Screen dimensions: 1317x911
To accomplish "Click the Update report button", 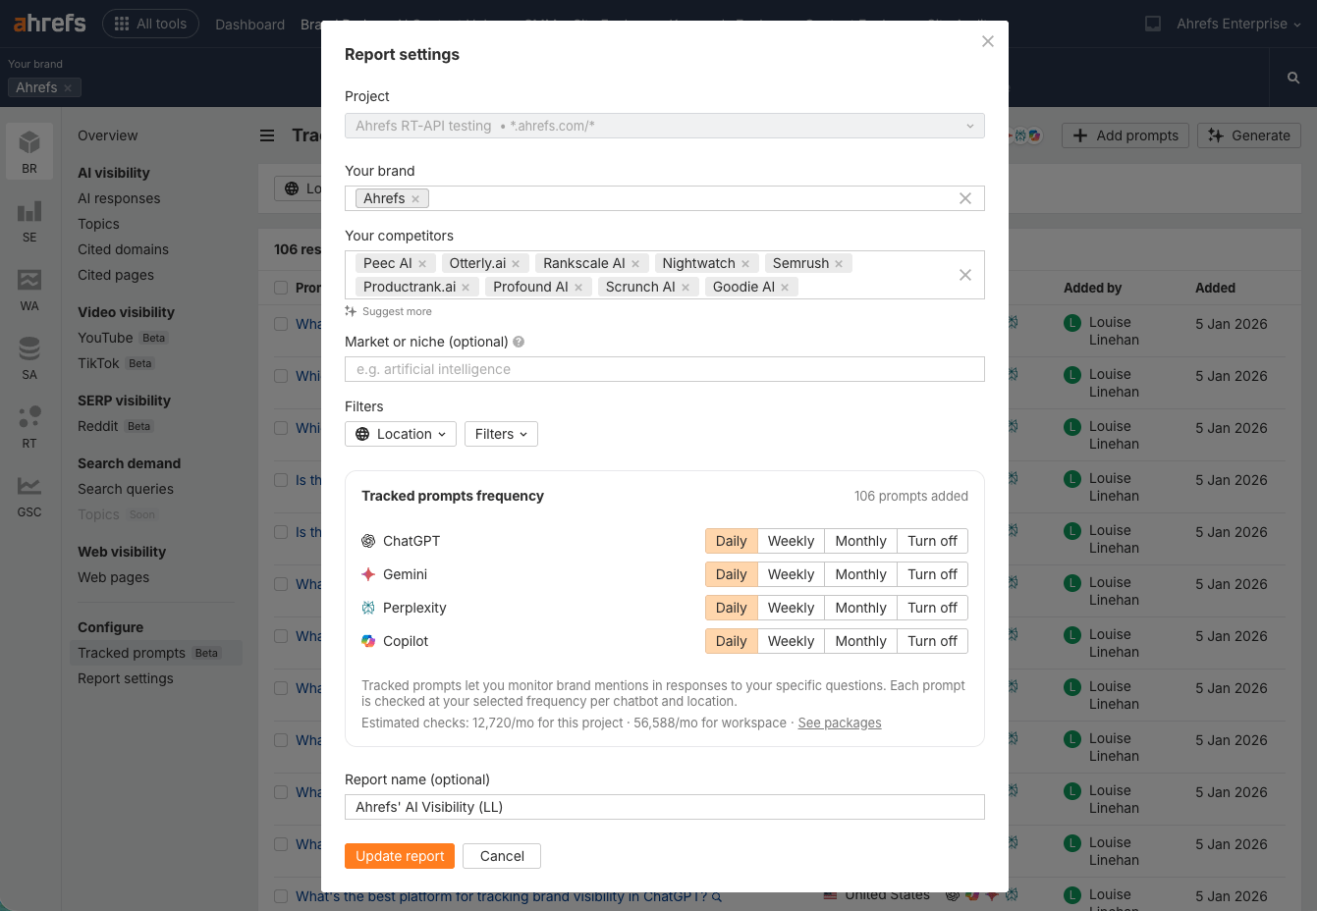I will (x=400, y=855).
